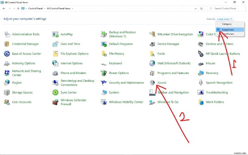Viewport: 248px width, 155px height.
Task: Click the Keyboard icon
Action: (104, 64)
